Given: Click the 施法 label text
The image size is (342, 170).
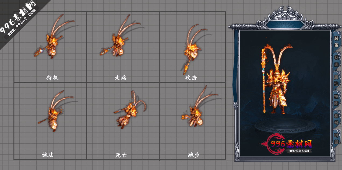Looking at the screenshot, I should tap(48, 155).
